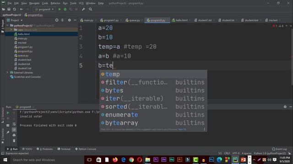The height and width of the screenshot is (164, 293).
Task: Click the CRLF line separator selector
Action: coord(227,154)
